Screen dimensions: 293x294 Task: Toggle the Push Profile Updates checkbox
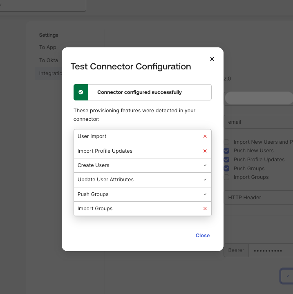(226, 160)
